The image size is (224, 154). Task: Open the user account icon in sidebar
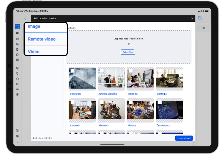(x=17, y=136)
